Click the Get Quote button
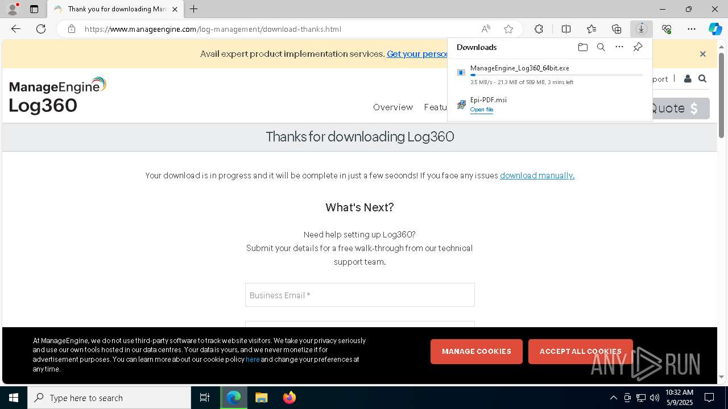 (680, 108)
